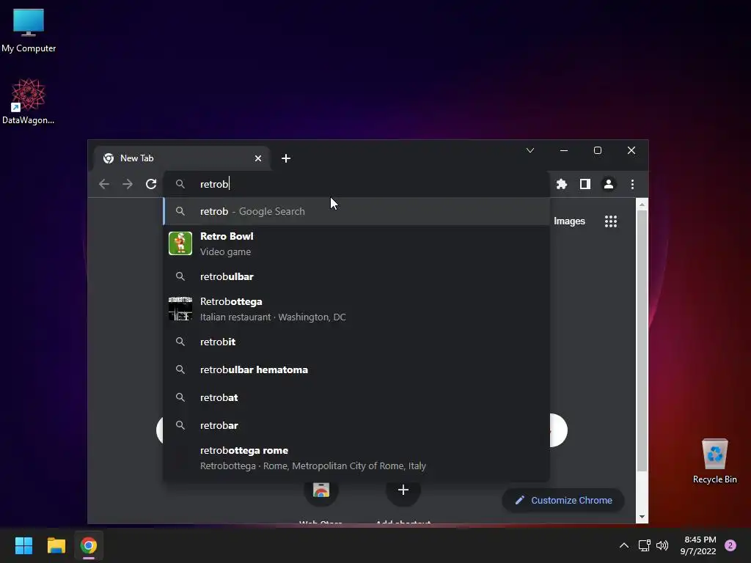The image size is (751, 563).
Task: Select the 'retrob - Google Search' suggestion
Action: pyautogui.click(x=356, y=211)
